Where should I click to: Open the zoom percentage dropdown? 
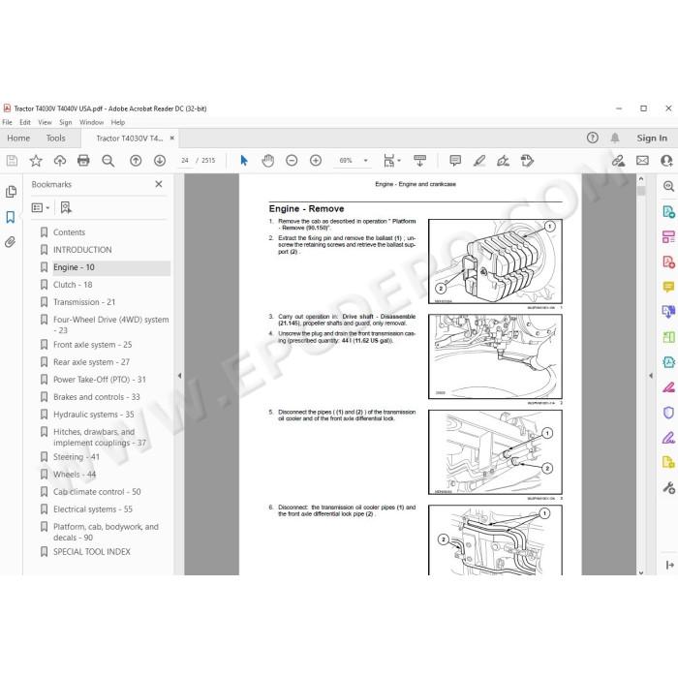[366, 161]
